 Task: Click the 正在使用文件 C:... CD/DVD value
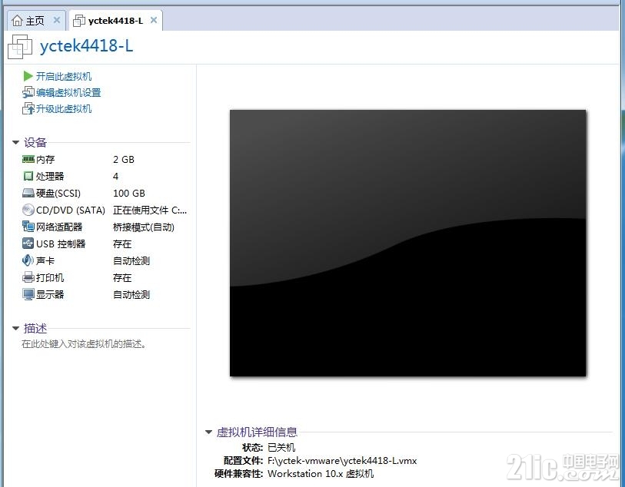click(x=150, y=210)
